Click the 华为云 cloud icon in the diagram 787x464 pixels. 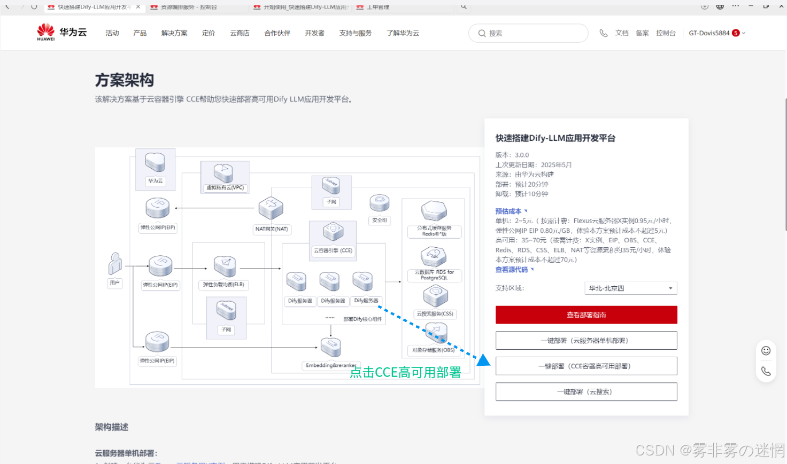[155, 162]
